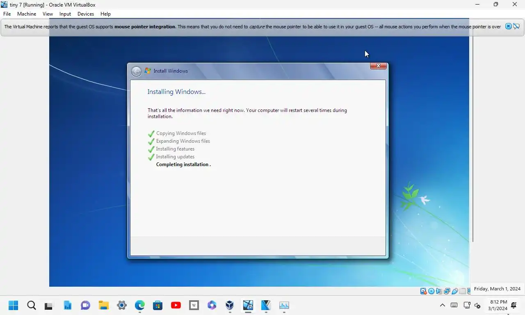The width and height of the screenshot is (525, 315).
Task: Open notifications do-not-disturb bell icon
Action: coord(514,305)
